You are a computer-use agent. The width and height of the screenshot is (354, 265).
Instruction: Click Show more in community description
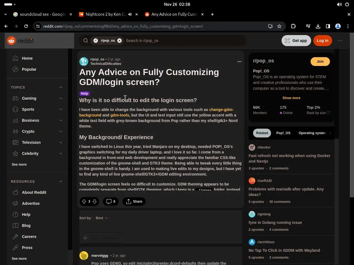click(291, 98)
